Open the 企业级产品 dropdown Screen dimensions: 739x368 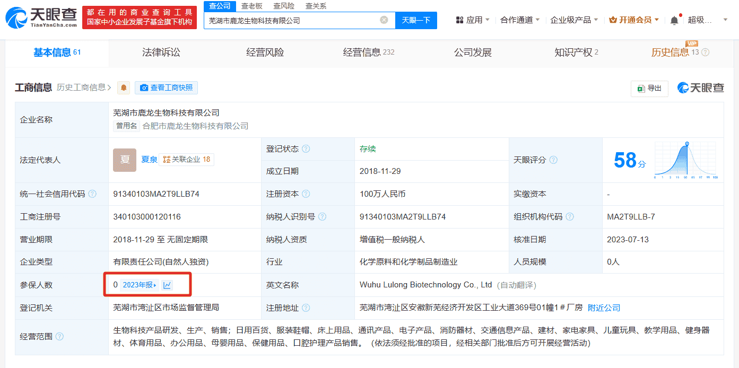[574, 20]
